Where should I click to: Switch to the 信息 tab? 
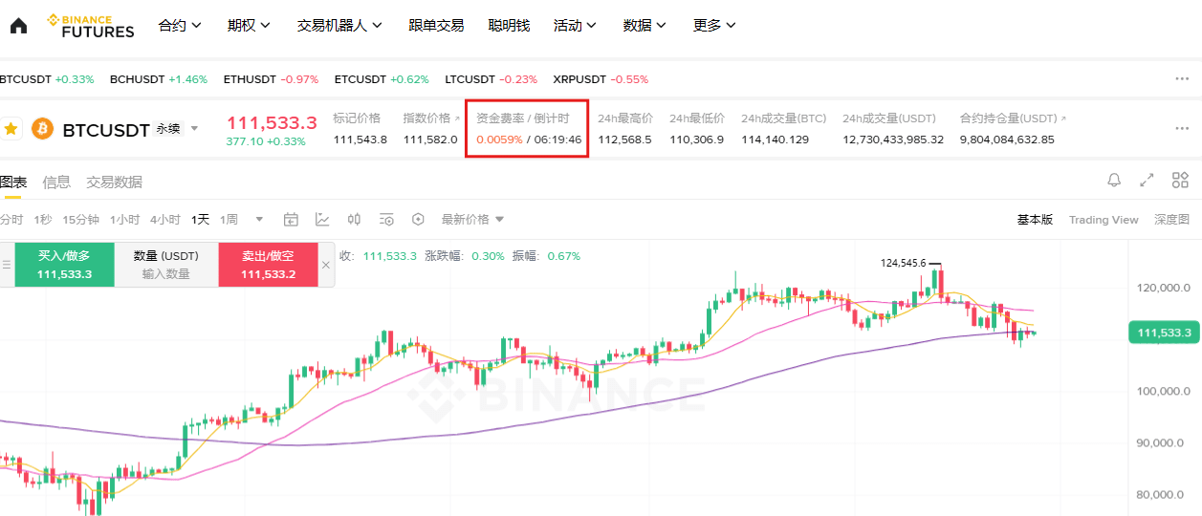[56, 182]
